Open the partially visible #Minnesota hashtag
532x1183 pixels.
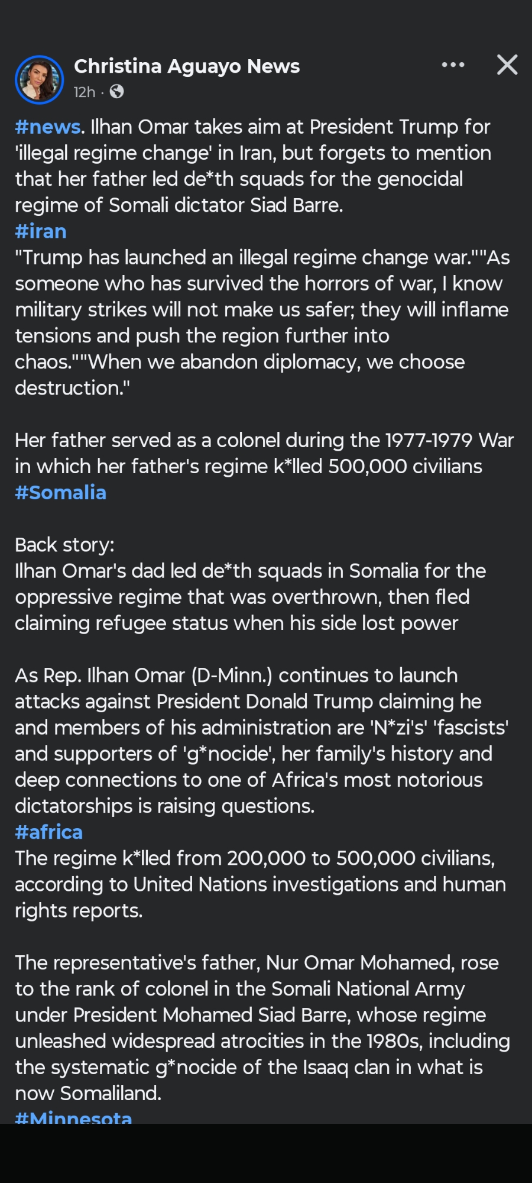point(73,1117)
